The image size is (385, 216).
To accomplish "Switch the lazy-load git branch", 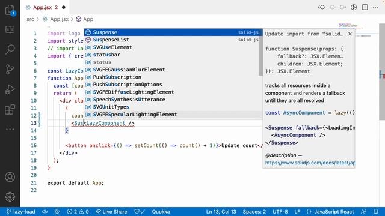I will (20, 212).
